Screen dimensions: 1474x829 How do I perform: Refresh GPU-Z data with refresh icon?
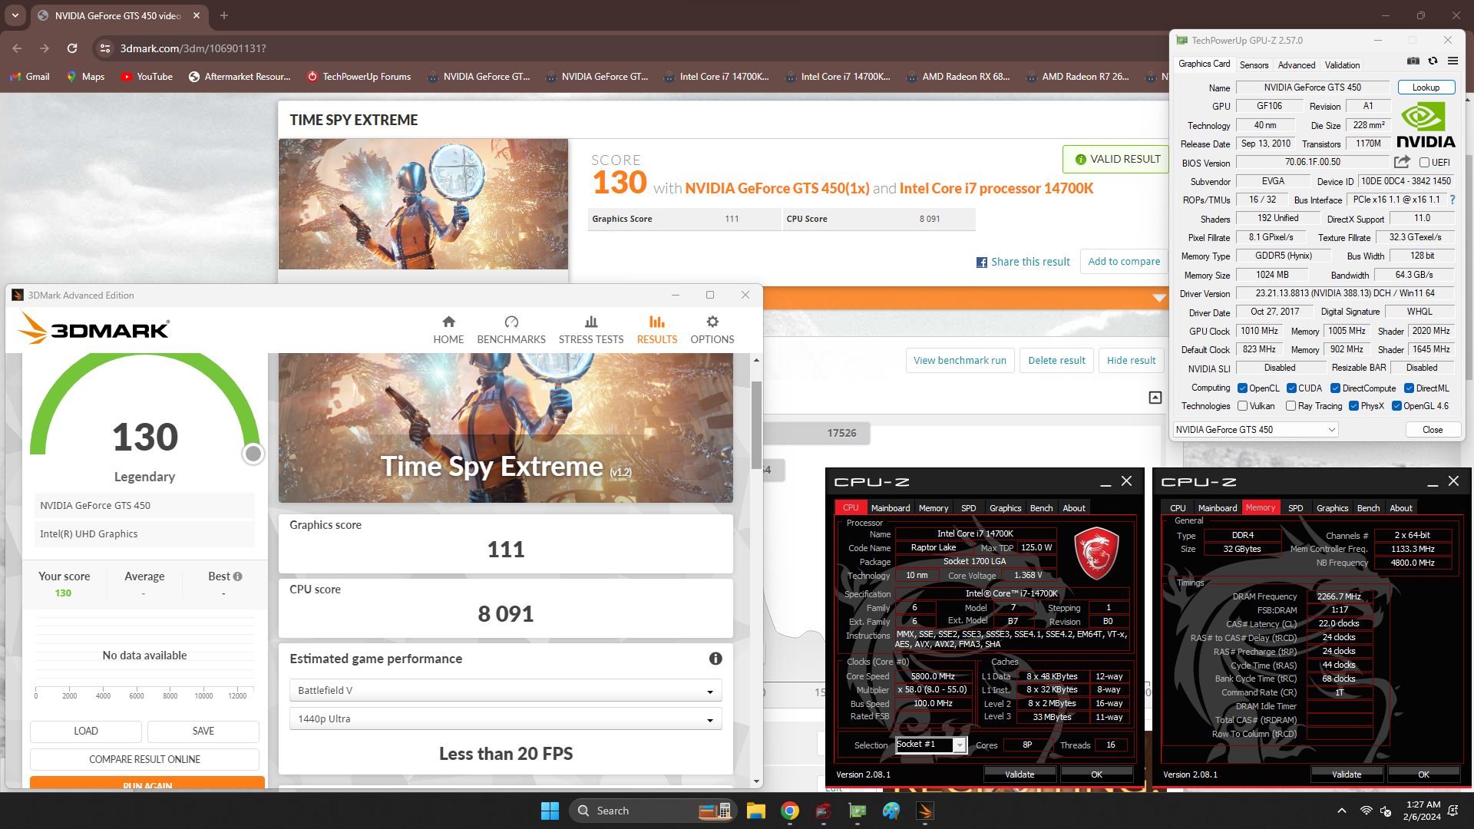coord(1433,61)
